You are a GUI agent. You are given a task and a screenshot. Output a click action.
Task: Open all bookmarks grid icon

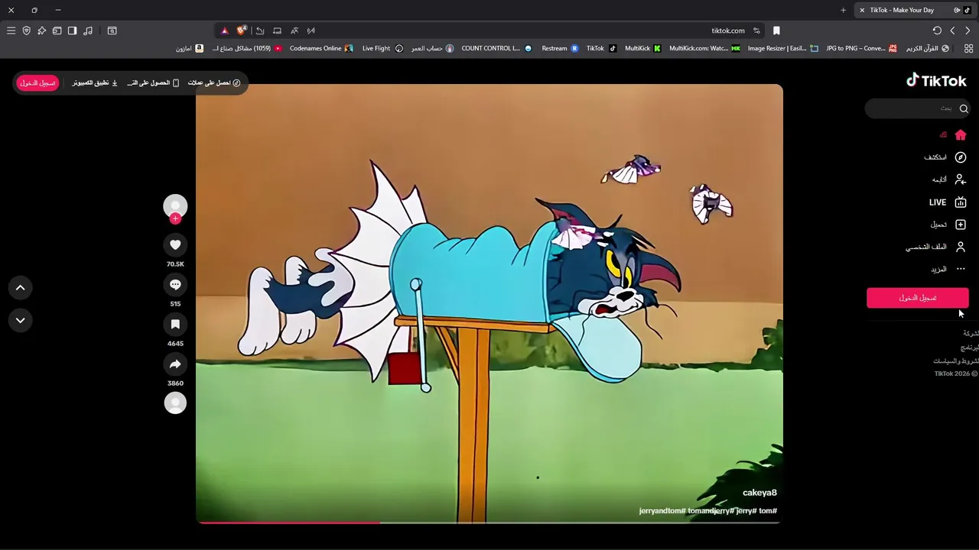[969, 48]
